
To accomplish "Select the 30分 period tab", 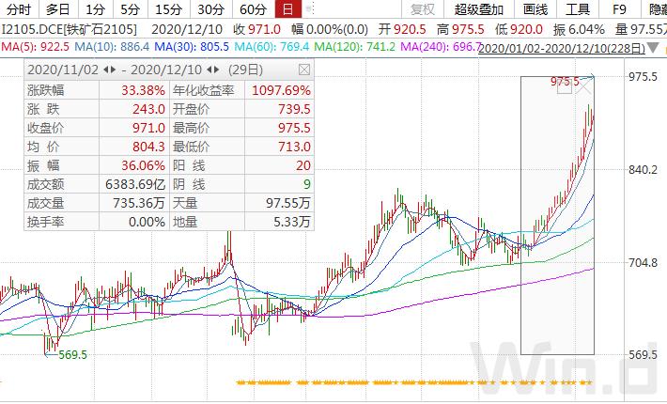I will pos(210,9).
